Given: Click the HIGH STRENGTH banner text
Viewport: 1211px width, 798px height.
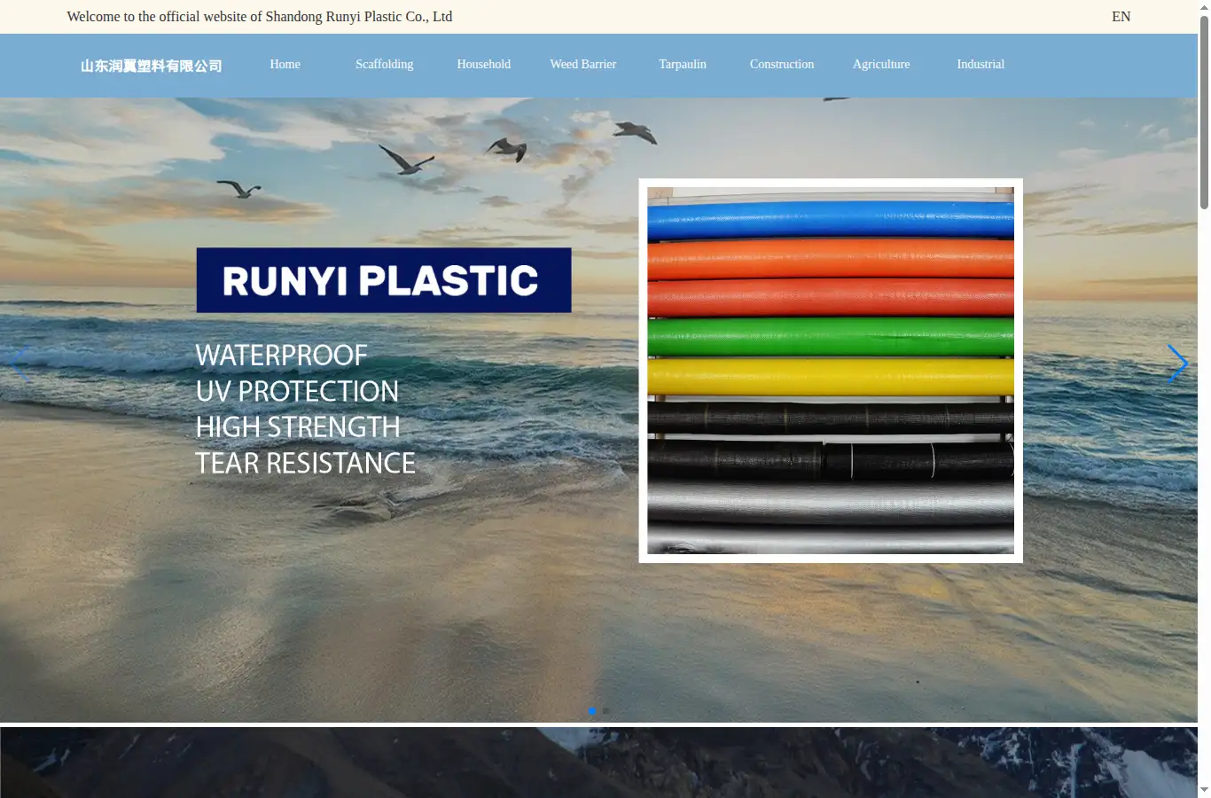Looking at the screenshot, I should coord(298,427).
